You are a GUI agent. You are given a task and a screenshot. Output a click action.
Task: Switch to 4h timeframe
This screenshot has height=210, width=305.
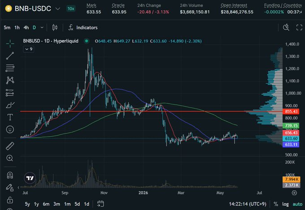pos(26,28)
